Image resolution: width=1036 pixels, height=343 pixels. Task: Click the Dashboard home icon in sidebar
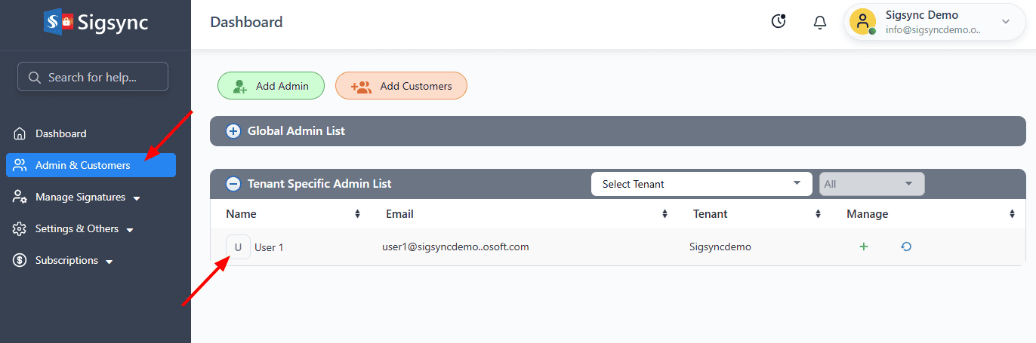point(20,133)
